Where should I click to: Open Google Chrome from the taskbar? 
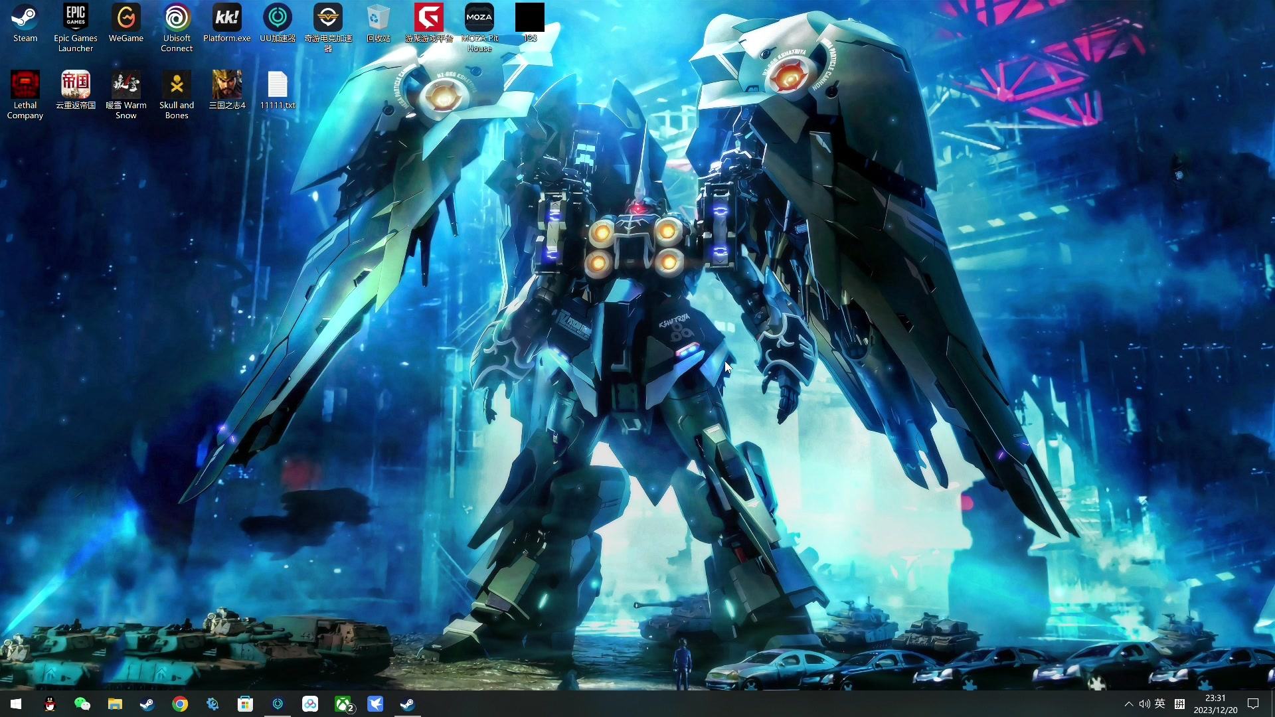coord(180,704)
